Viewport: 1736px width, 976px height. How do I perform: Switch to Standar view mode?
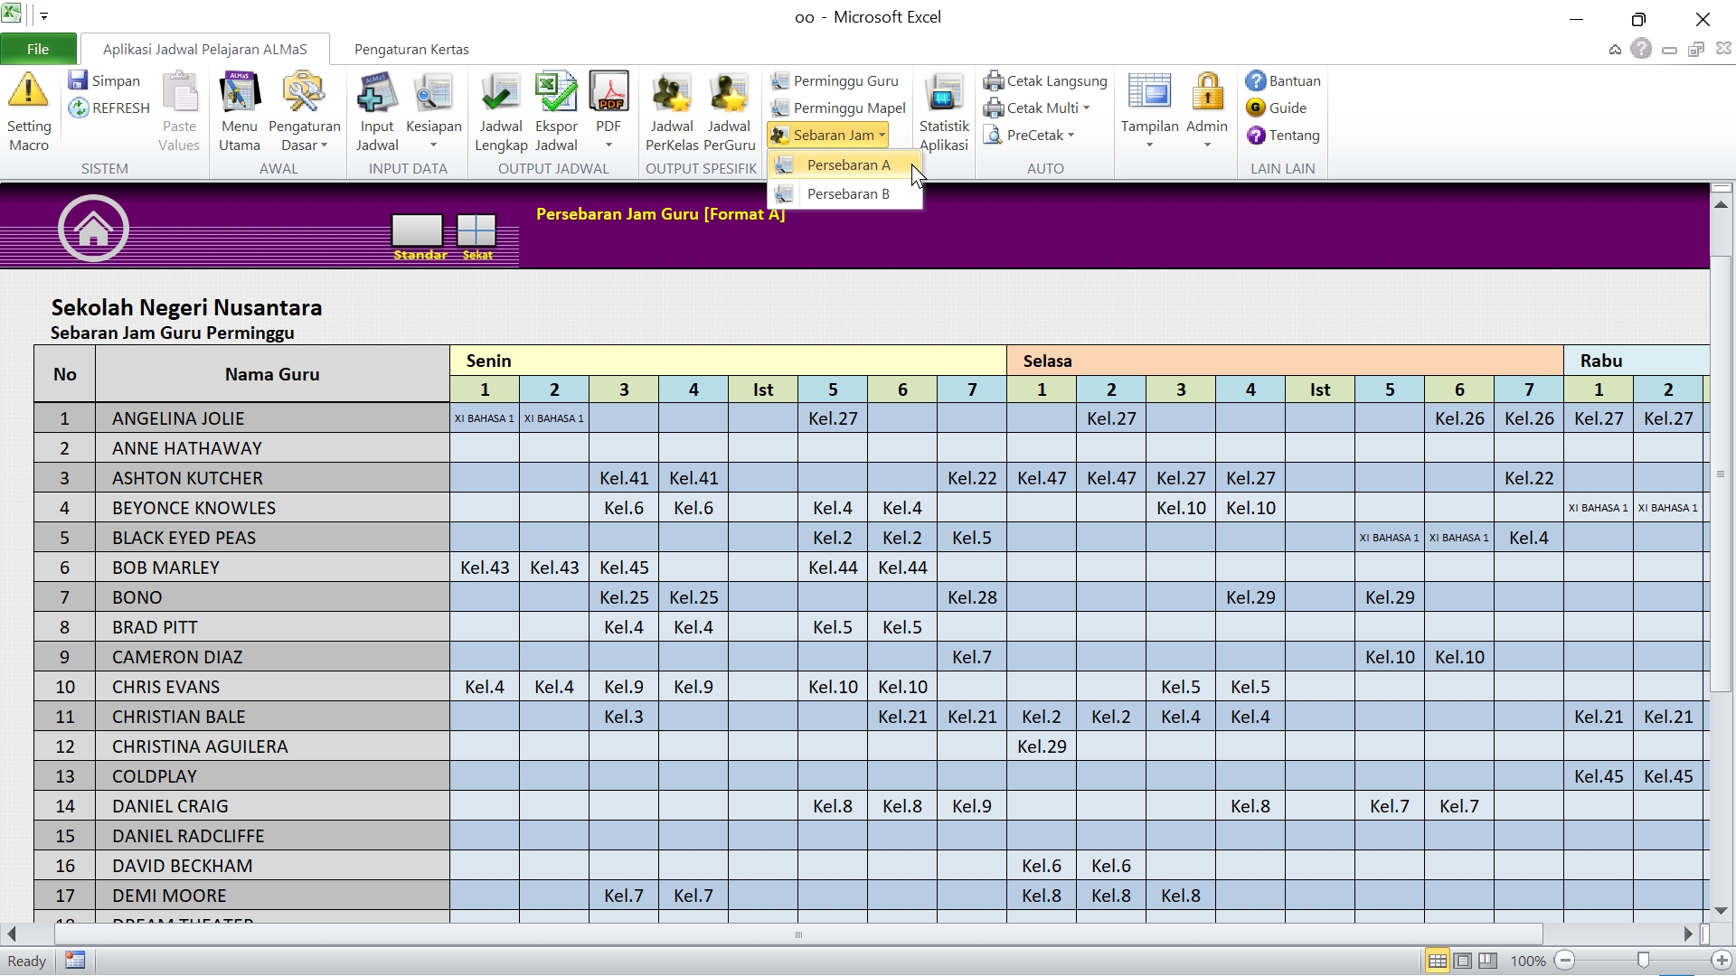pos(418,231)
